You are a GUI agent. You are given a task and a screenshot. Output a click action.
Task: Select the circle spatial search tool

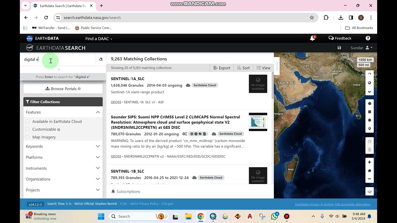(x=369, y=120)
